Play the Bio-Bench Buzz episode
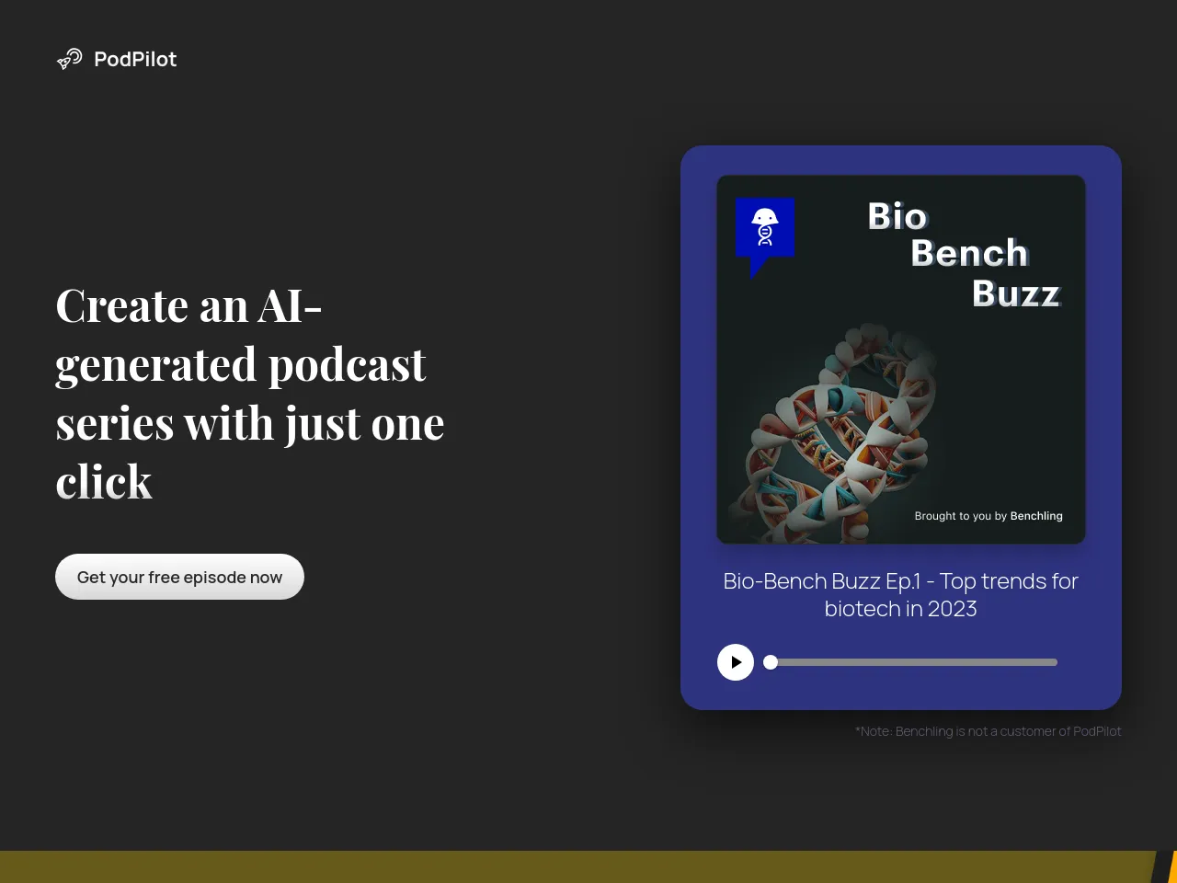Image resolution: width=1177 pixels, height=883 pixels. [736, 662]
